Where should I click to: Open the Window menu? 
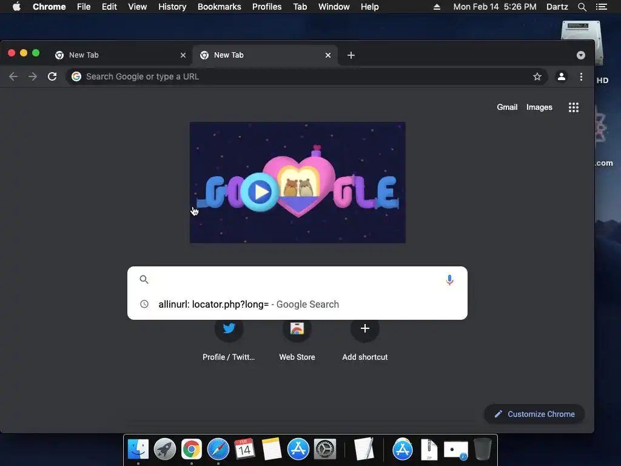pyautogui.click(x=334, y=7)
